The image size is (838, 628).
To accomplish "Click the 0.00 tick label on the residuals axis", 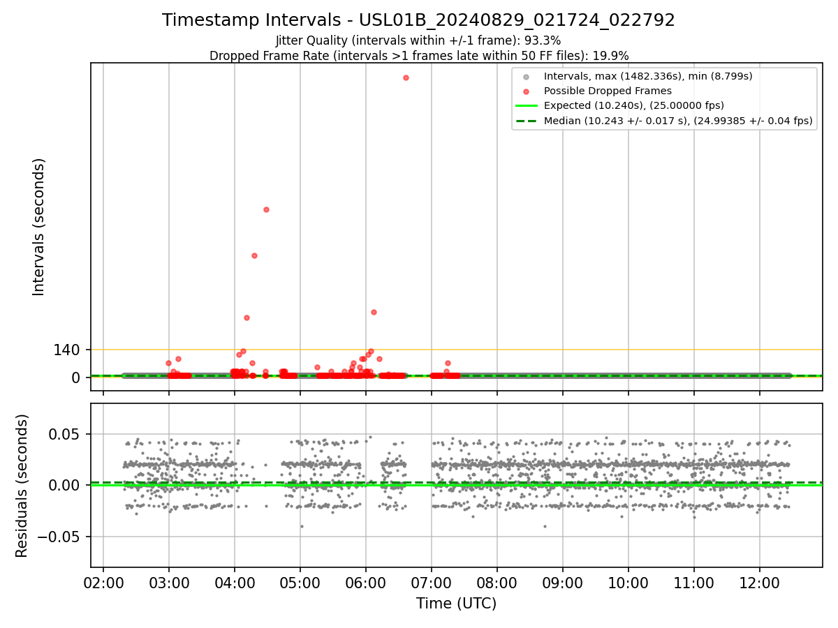I will pyautogui.click(x=66, y=486).
